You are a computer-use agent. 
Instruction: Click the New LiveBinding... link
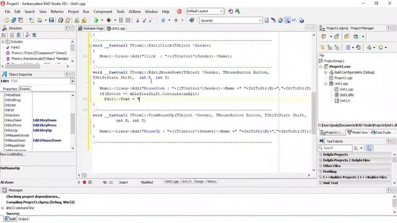[13, 154]
